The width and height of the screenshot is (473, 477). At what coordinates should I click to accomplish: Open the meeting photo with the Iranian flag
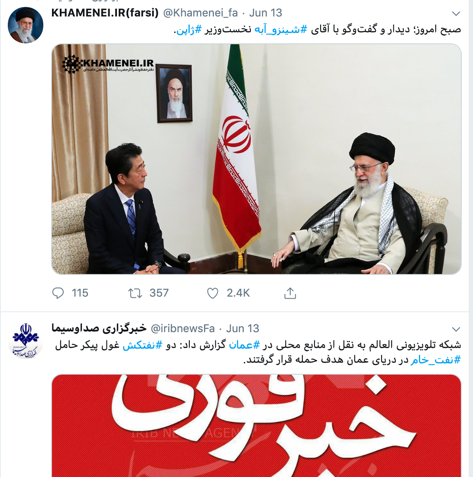256,159
